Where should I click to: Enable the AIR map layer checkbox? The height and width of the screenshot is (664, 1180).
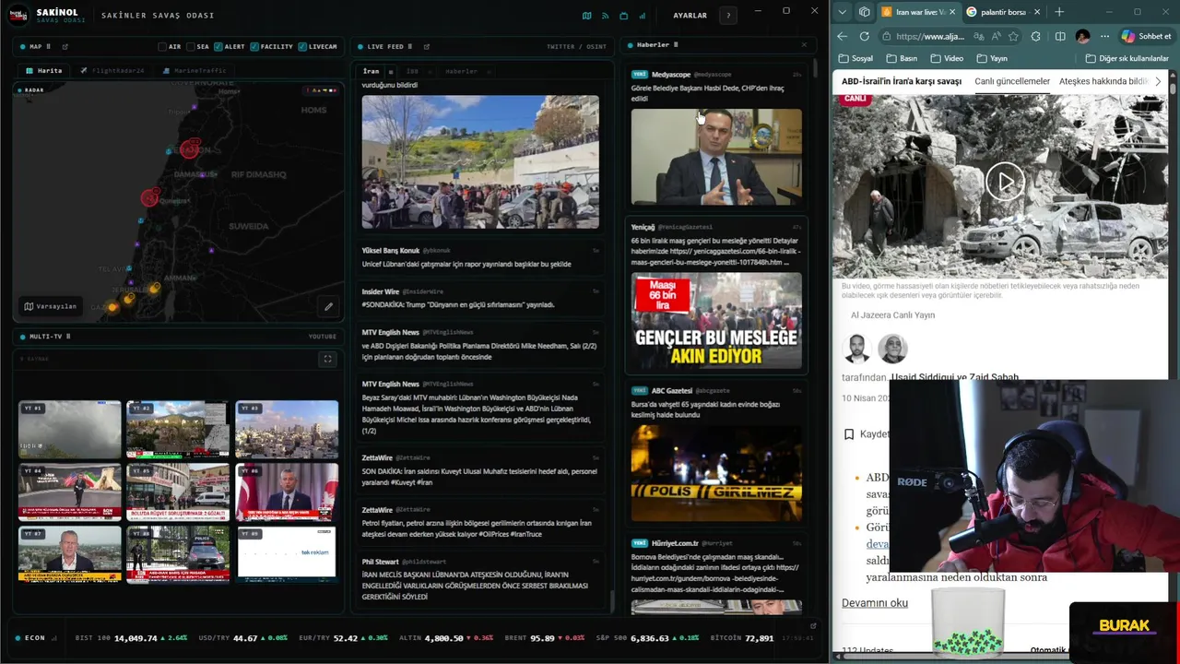click(x=162, y=46)
